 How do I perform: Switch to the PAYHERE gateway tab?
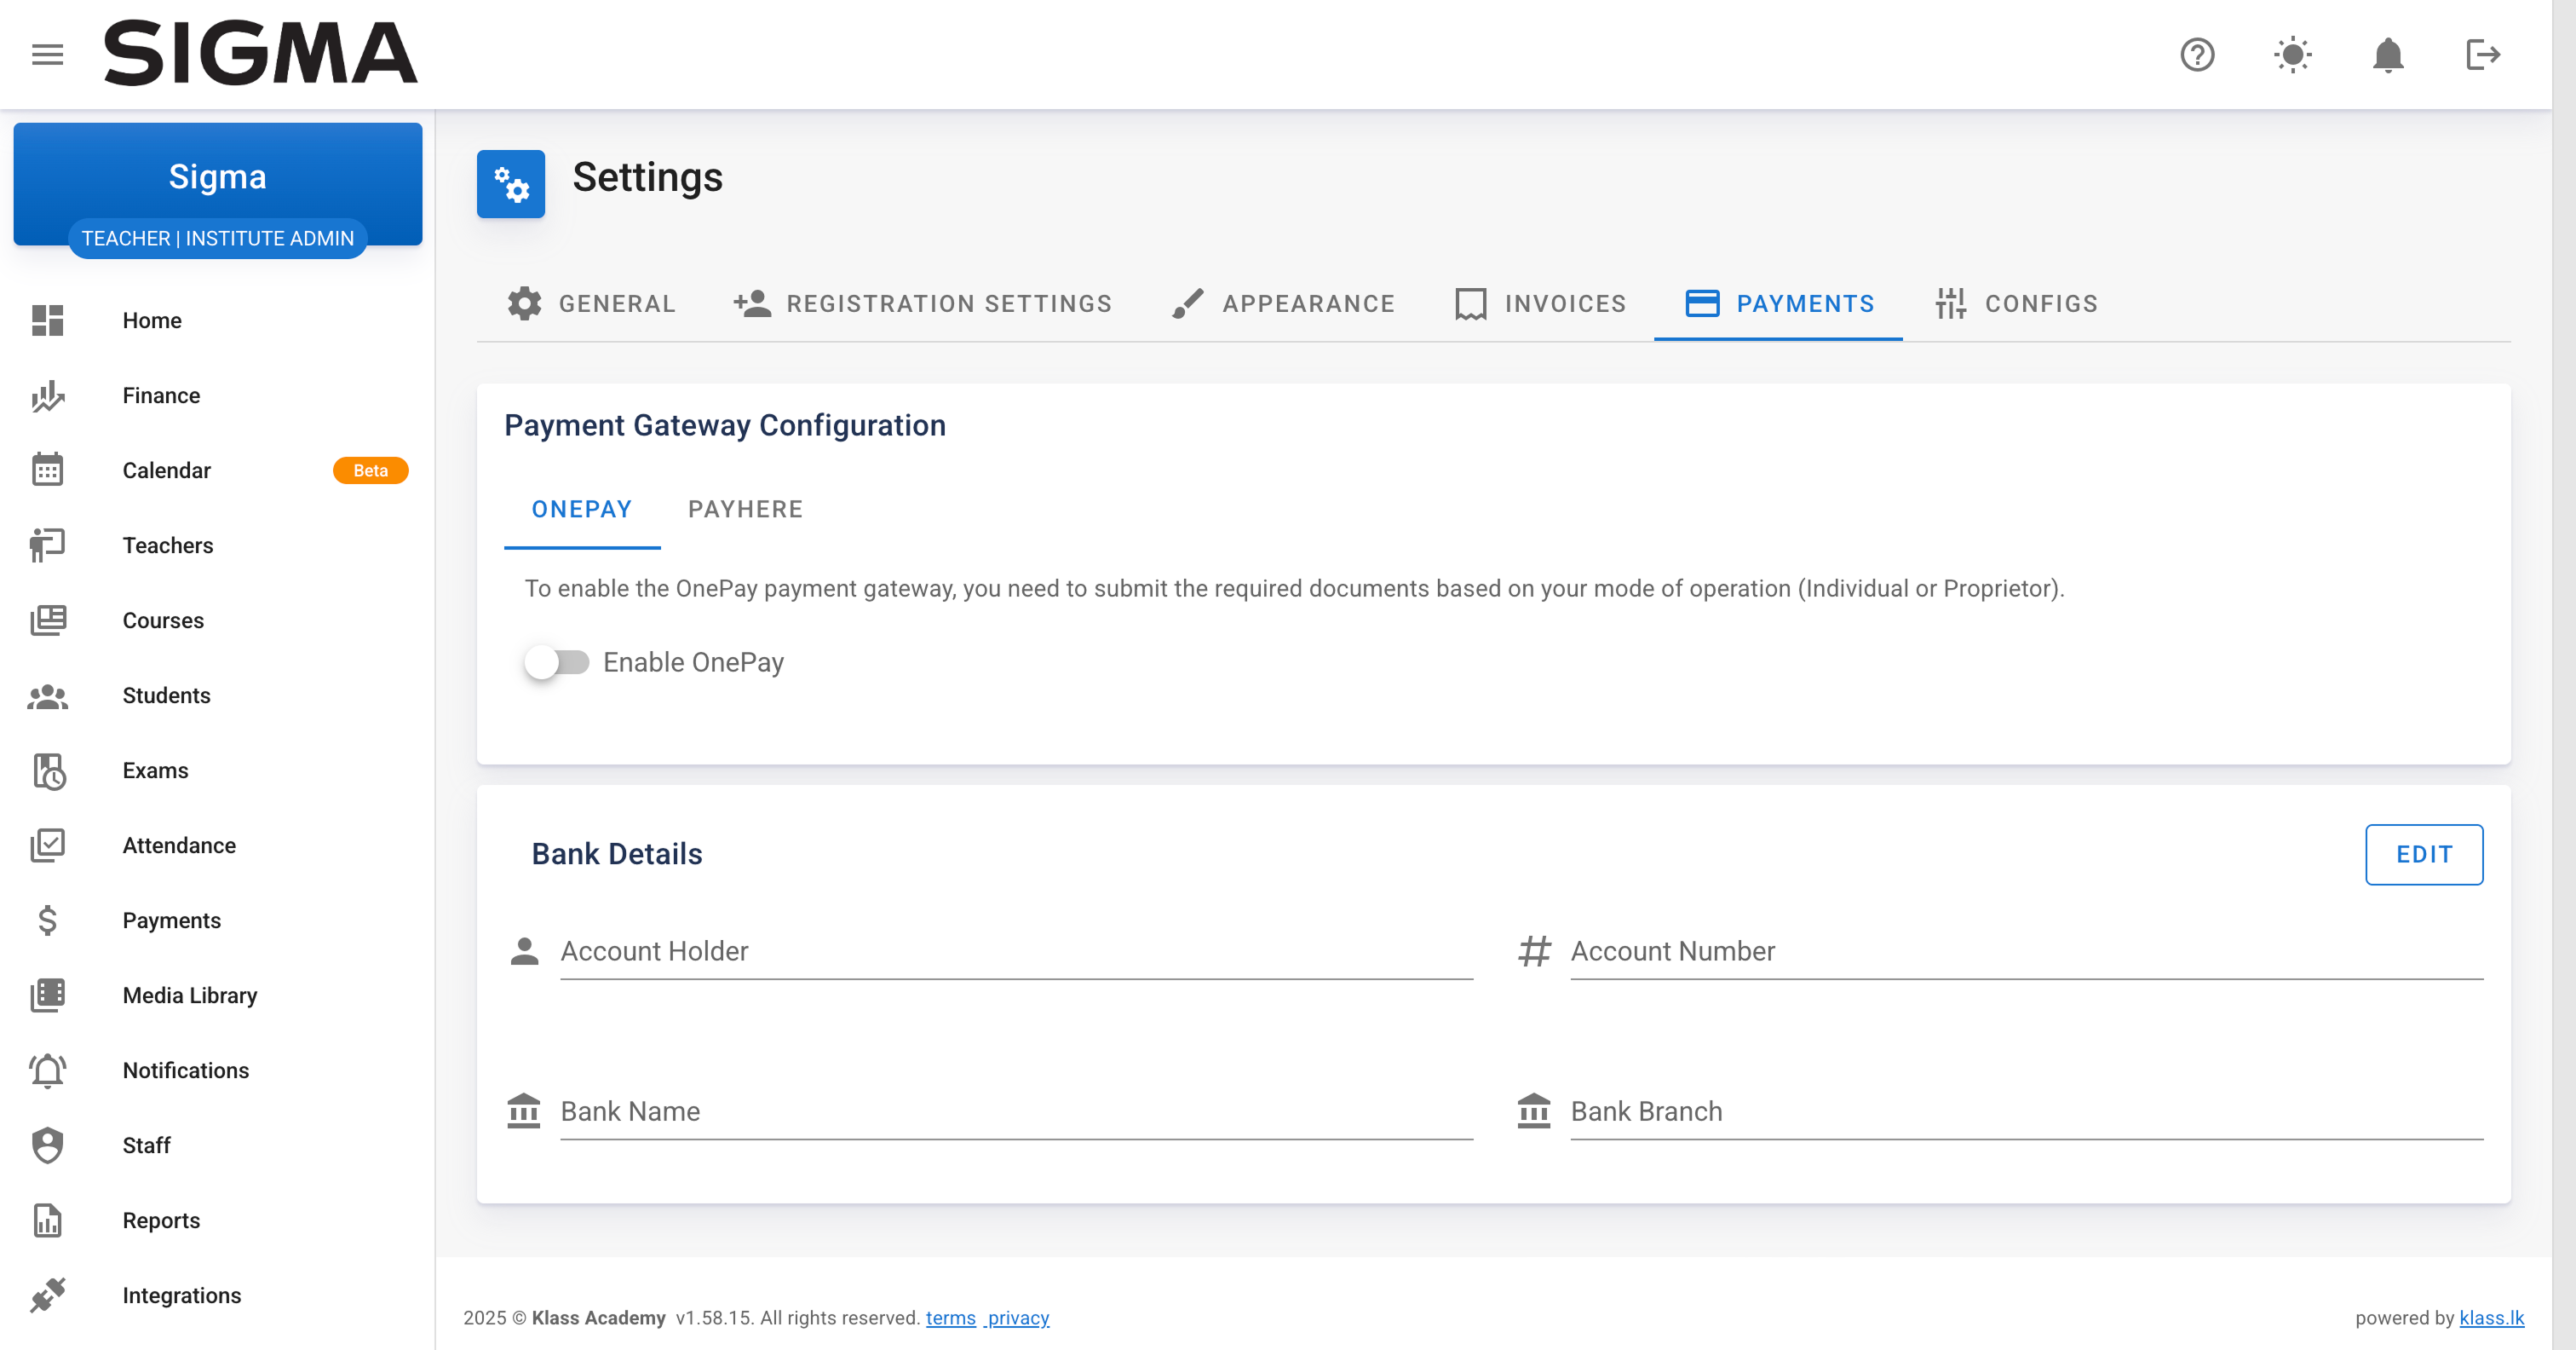(745, 508)
